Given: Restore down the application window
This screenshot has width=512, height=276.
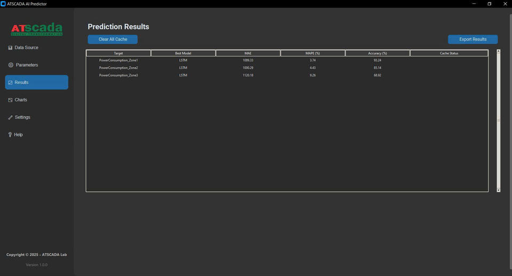Looking at the screenshot, I should pos(490,4).
